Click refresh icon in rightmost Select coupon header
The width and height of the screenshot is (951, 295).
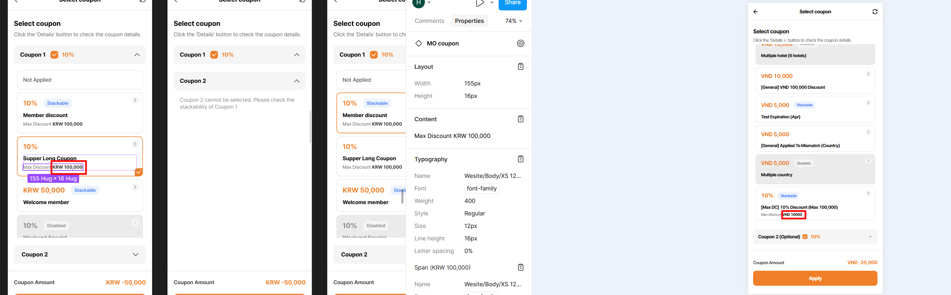click(875, 12)
